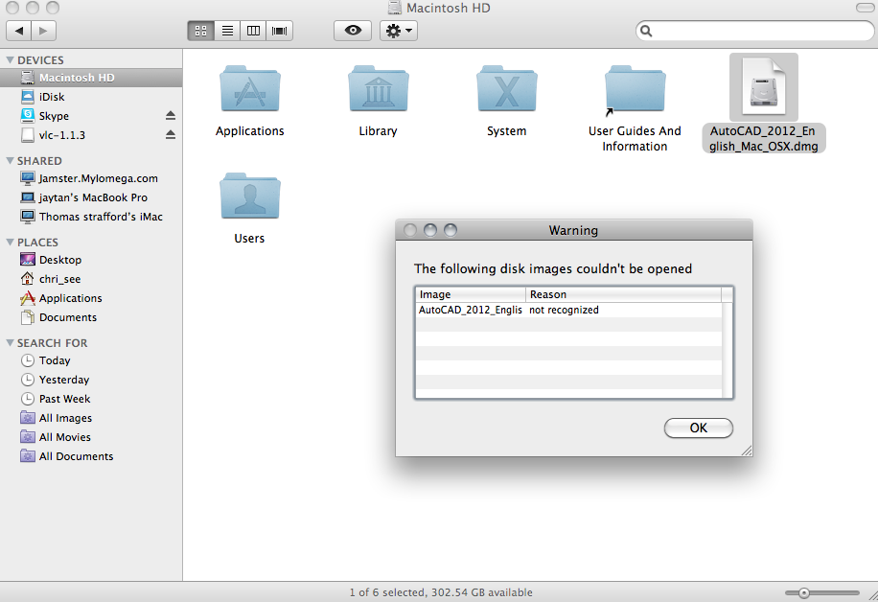Open jaytan's MacBook Pro share
The width and height of the screenshot is (878, 602).
tap(91, 197)
